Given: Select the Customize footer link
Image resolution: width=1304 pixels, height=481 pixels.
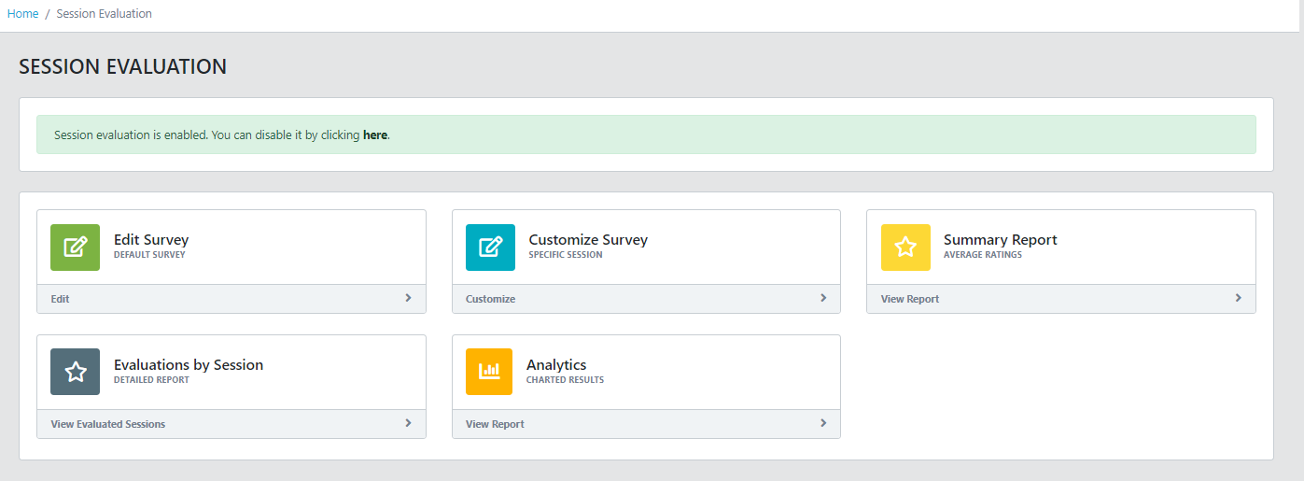Looking at the screenshot, I should point(490,299).
